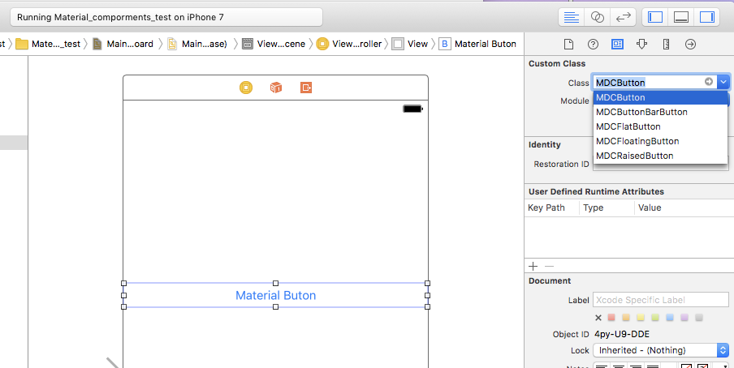This screenshot has width=734, height=368.
Task: Toggle the Navigator panel
Action: 655,17
